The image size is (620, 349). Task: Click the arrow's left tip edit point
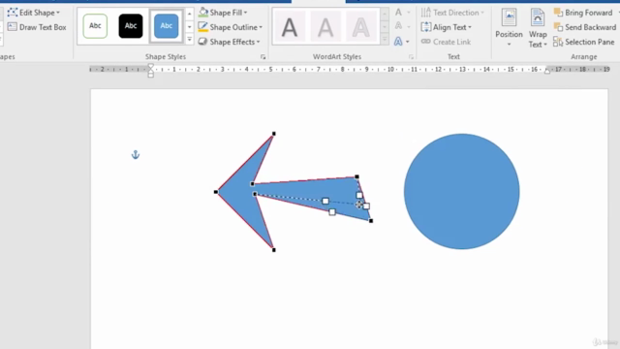pos(216,192)
